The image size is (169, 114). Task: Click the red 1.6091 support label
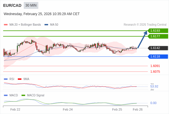coord(155,66)
